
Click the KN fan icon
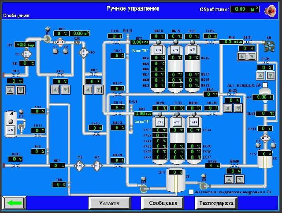coord(267,45)
